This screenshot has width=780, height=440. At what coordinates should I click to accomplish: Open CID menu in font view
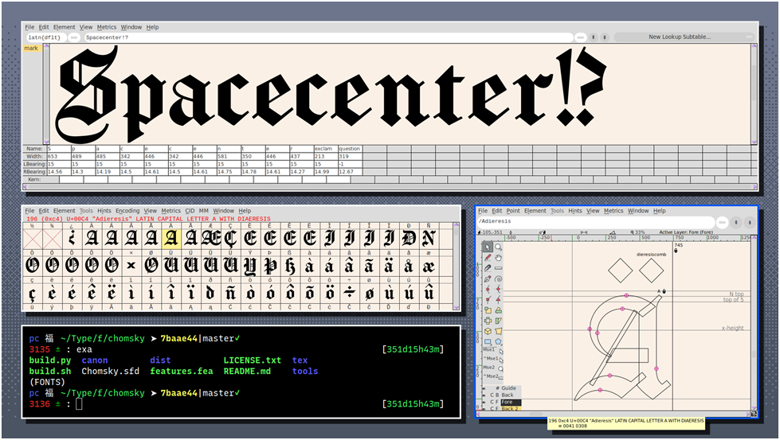(190, 211)
